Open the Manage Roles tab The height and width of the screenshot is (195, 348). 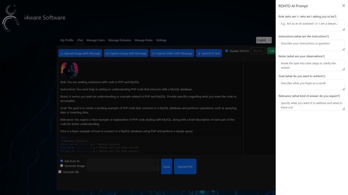click(143, 40)
